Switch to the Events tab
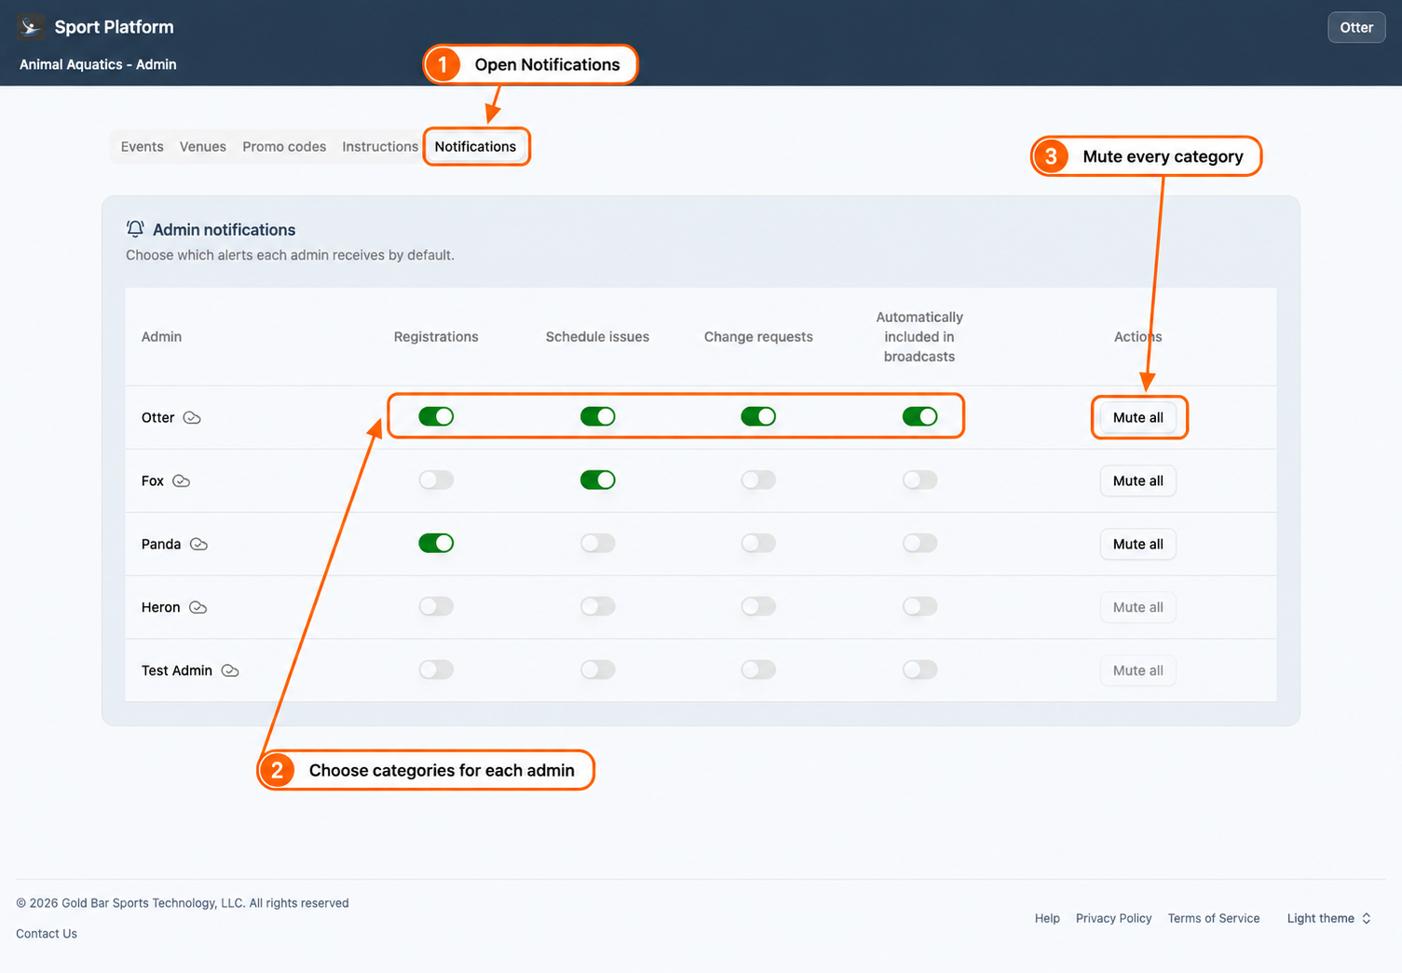Image resolution: width=1402 pixels, height=973 pixels. pyautogui.click(x=142, y=146)
